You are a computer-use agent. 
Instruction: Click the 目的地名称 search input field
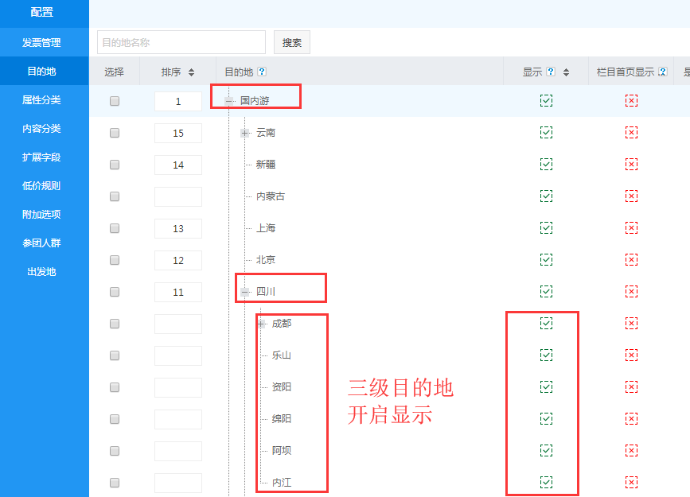[181, 42]
